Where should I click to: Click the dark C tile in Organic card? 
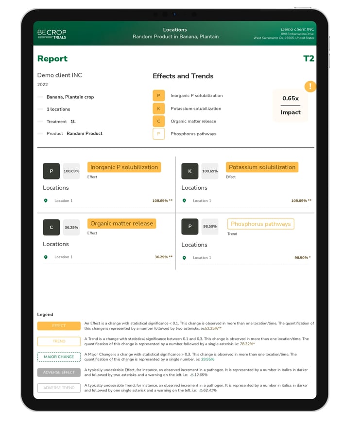tap(51, 228)
